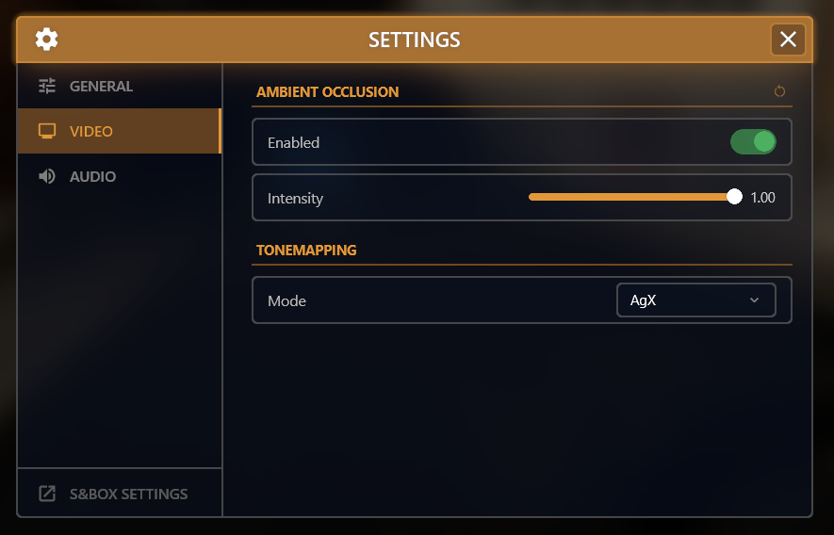Switch to the General tab
Screen dimensions: 834x535
[101, 87]
